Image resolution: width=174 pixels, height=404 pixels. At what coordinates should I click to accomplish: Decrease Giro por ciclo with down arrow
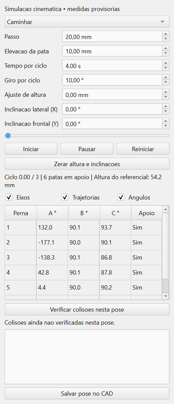click(166, 83)
